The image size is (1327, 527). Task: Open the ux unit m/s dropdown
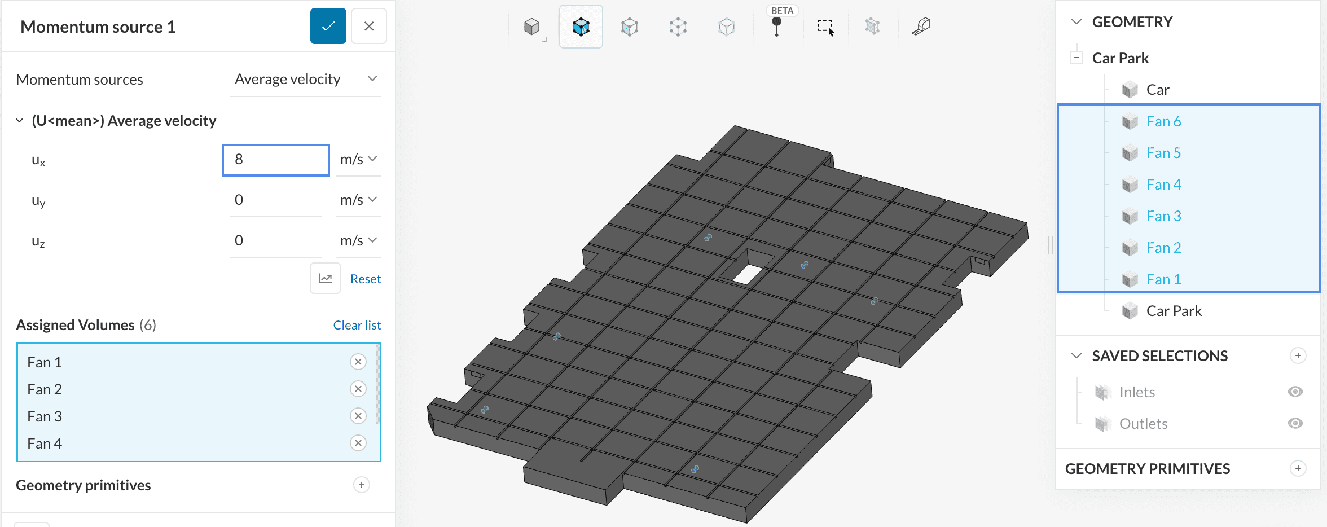[358, 160]
